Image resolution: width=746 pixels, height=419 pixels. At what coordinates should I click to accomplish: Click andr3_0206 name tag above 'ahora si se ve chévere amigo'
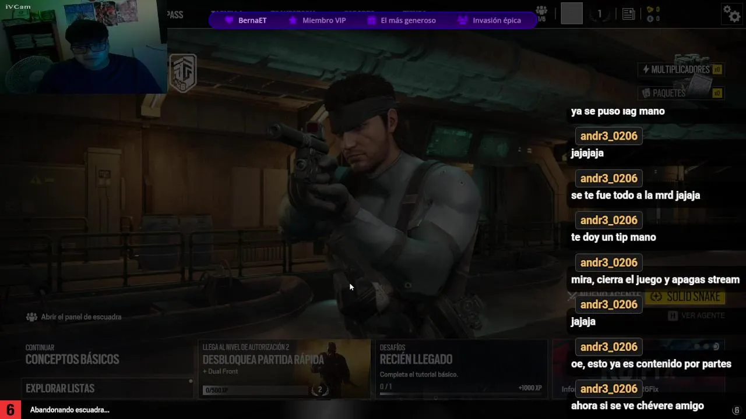(x=608, y=389)
